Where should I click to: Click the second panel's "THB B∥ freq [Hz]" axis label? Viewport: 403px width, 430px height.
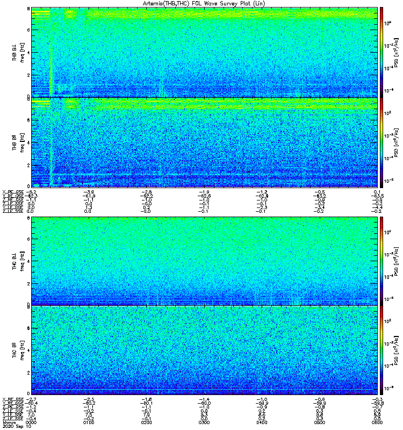(18, 142)
